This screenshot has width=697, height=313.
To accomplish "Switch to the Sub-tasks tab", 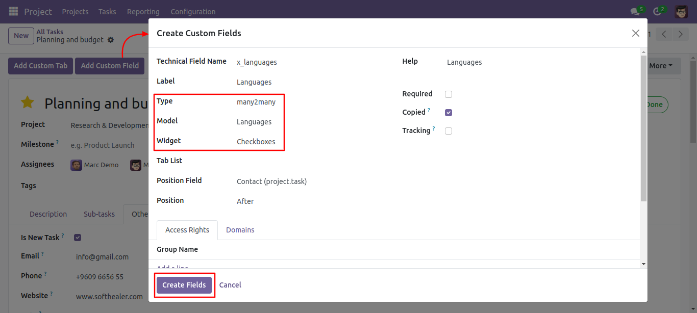I will pos(99,214).
